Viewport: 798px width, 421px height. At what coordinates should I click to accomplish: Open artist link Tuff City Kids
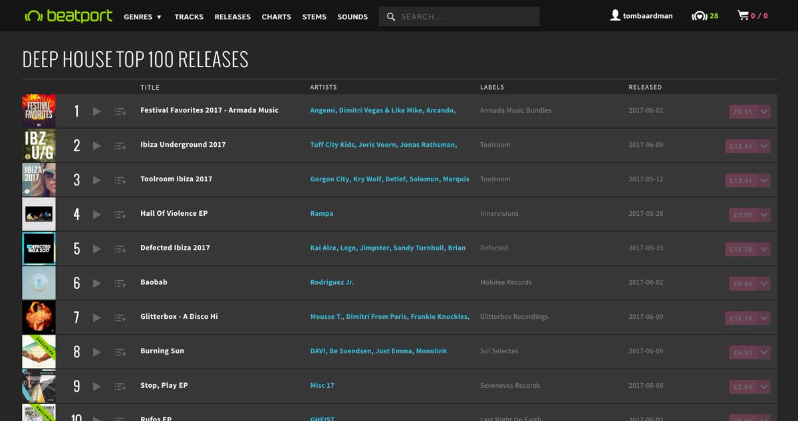(332, 145)
